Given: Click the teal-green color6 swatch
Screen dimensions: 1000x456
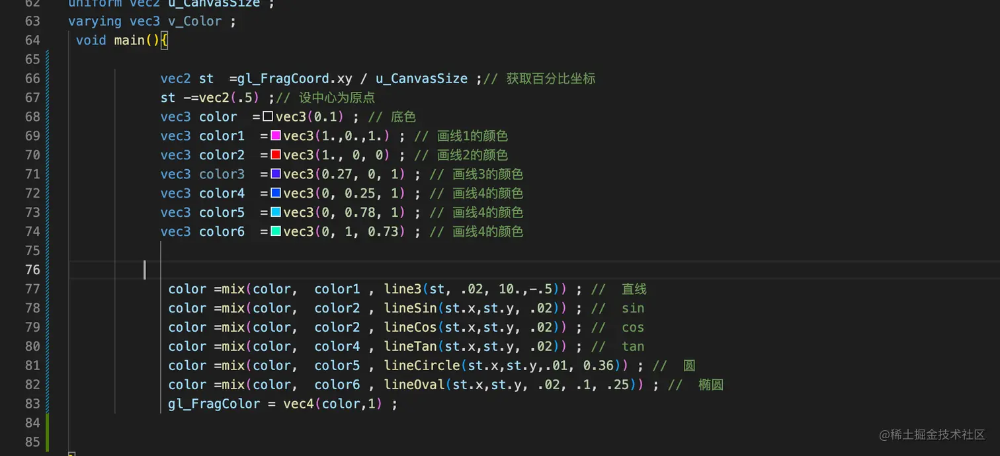Looking at the screenshot, I should 276,231.
